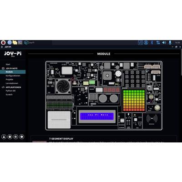Screen dimensions: 182x182
Task: Open the file manager folders icon
Action: pos(15,42)
